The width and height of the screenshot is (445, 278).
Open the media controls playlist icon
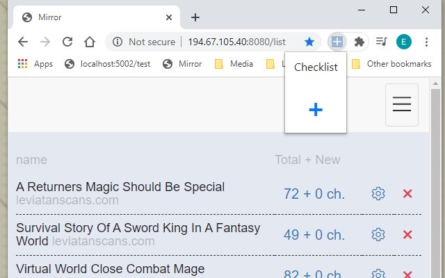point(382,42)
